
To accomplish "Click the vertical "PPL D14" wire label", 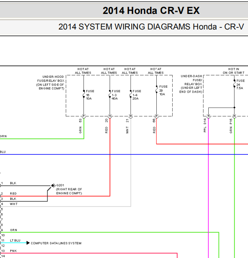I will coord(205,125).
